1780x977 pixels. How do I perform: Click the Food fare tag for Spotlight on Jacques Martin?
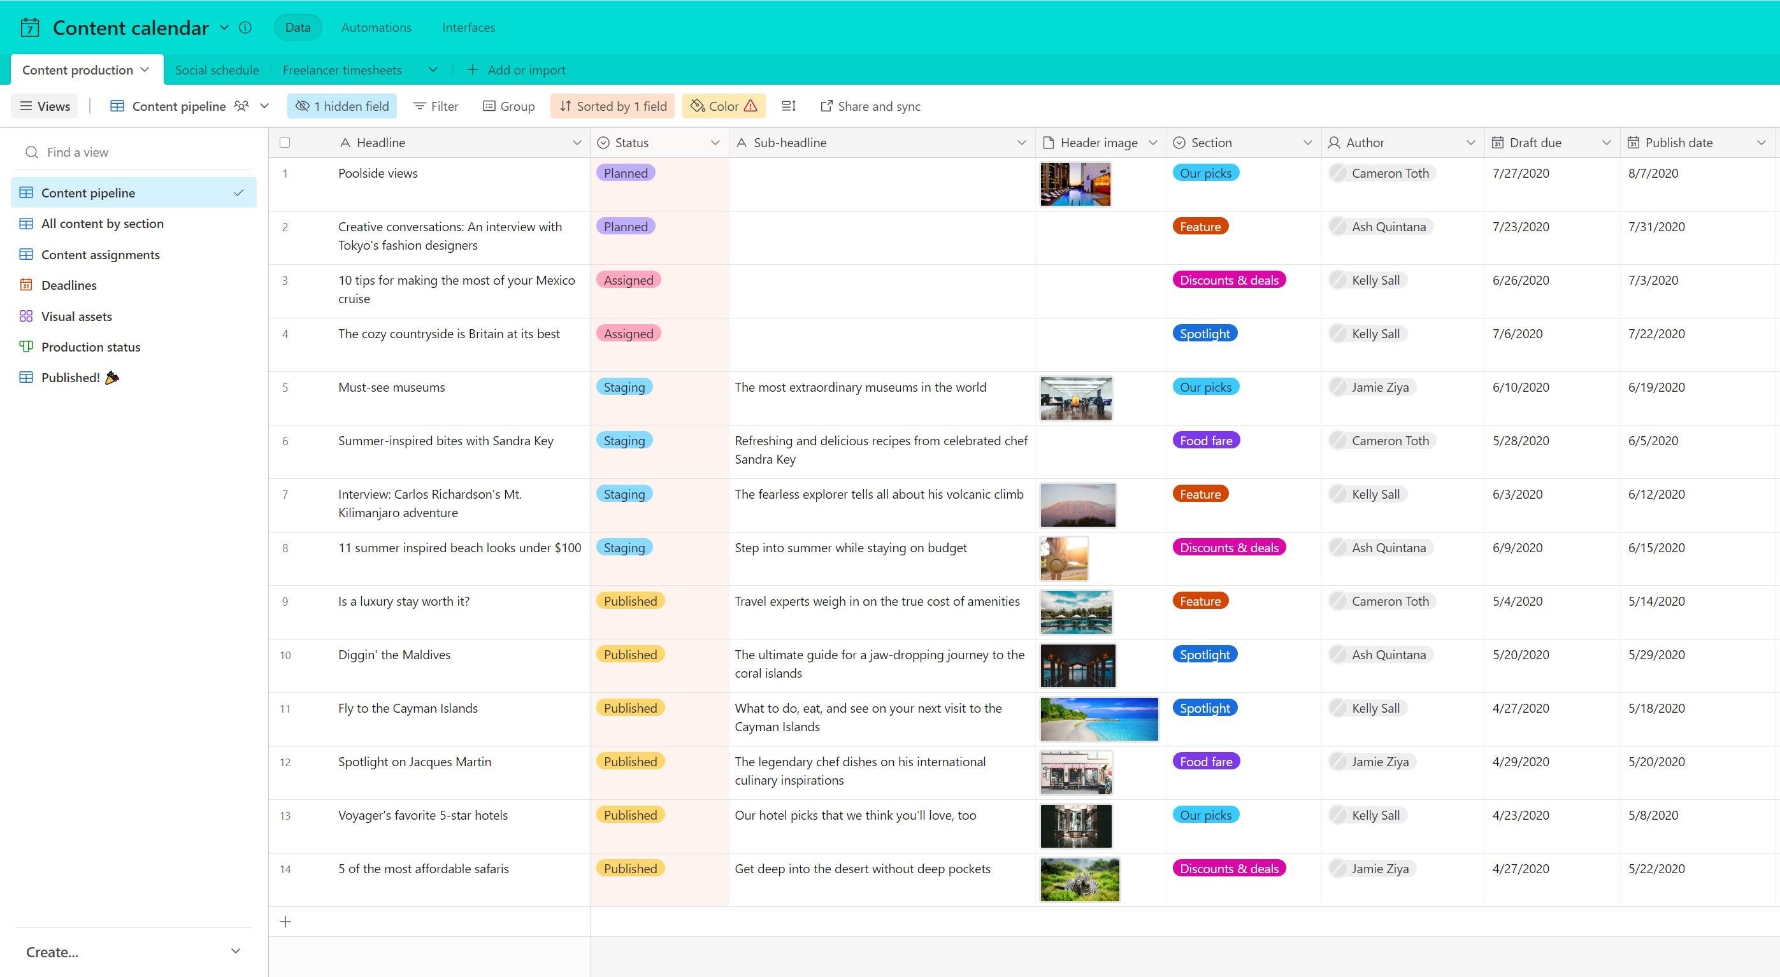click(1206, 762)
